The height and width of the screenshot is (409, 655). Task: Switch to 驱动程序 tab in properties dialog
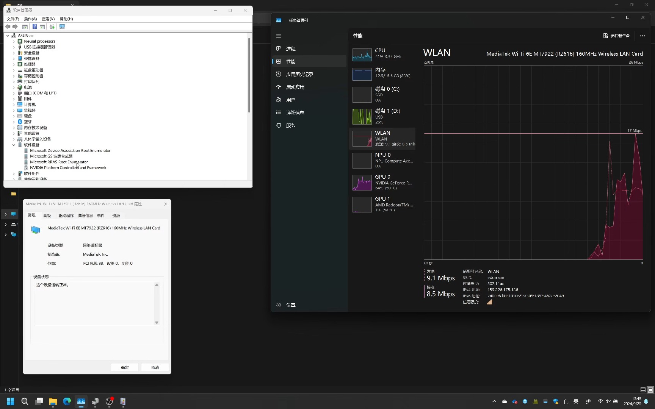[x=66, y=215]
